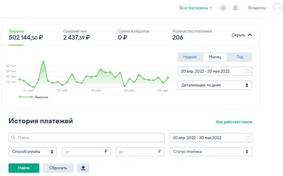
Task: Open Как работает поиск link
Action: click(x=234, y=122)
